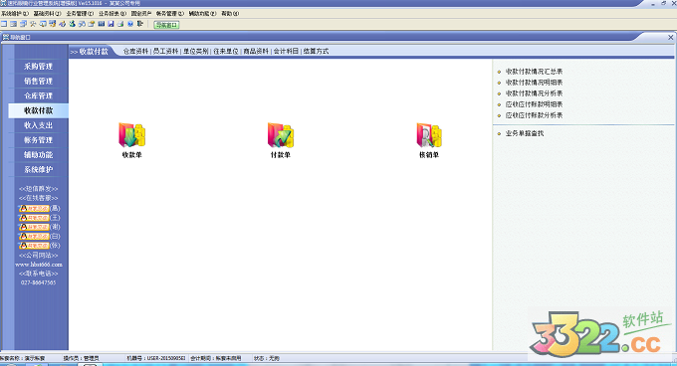Click the QQ chat badge labeled (谢)
Screen dimensions: 677x366
point(34,227)
